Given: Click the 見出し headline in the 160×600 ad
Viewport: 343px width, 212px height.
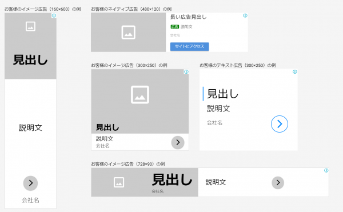Looking at the screenshot, I should 30,60.
